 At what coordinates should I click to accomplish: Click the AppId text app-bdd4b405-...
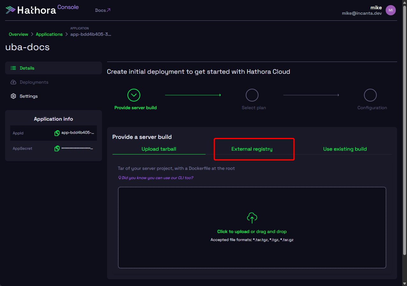tap(78, 133)
